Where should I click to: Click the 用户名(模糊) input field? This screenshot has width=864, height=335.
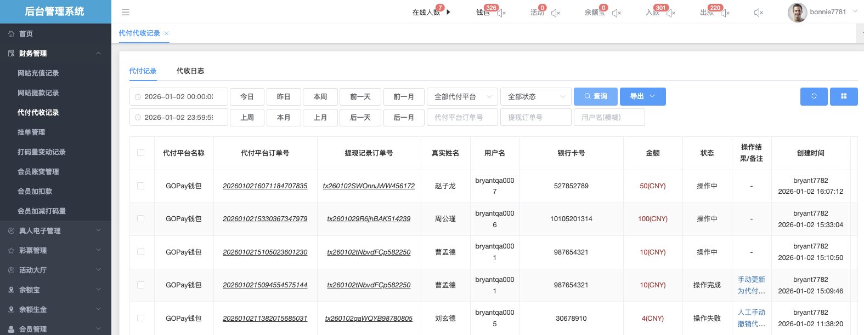pos(609,117)
